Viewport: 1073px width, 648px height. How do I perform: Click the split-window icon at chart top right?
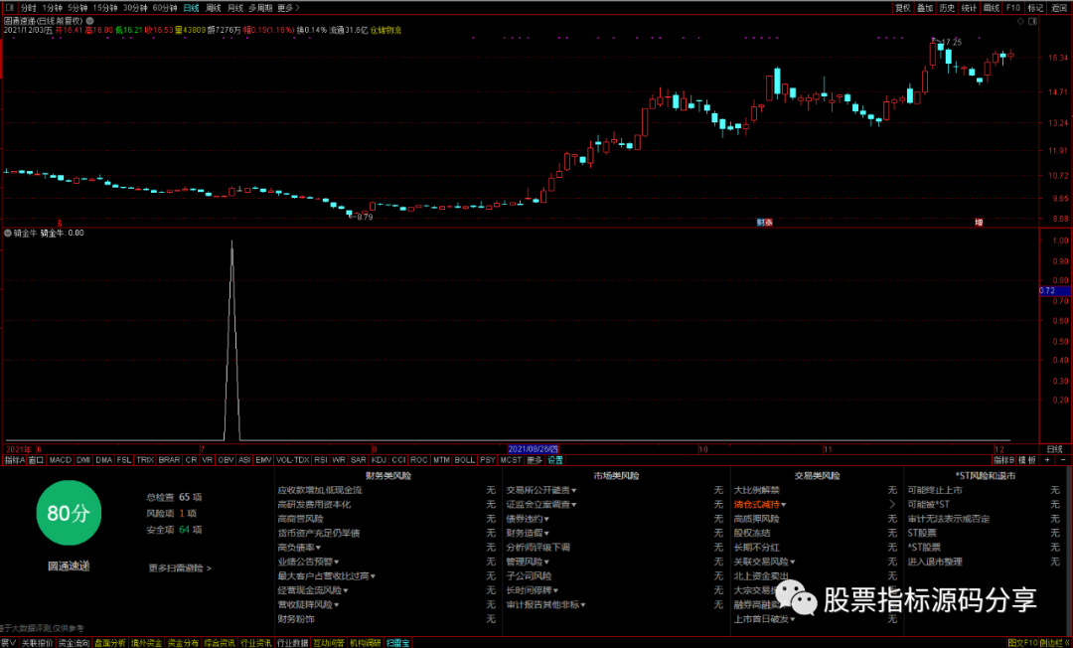pyautogui.click(x=1032, y=21)
